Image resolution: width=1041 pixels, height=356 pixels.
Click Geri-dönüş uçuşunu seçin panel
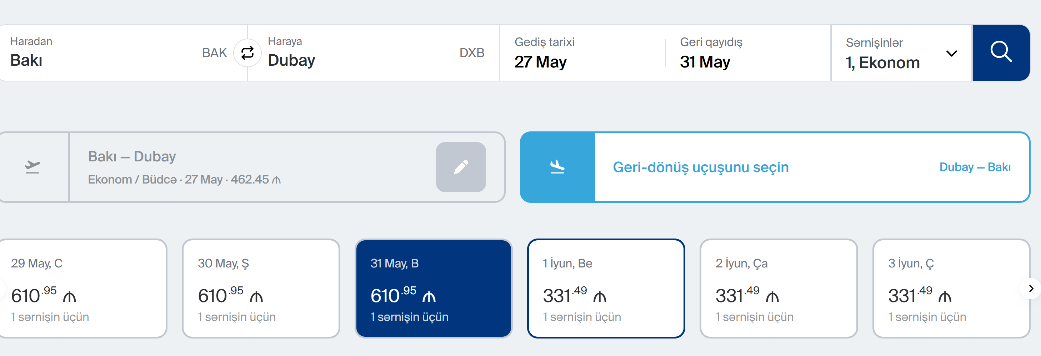(700, 167)
